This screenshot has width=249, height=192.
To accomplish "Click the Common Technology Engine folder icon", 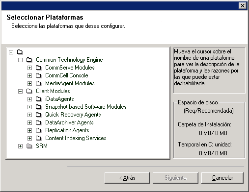I will [x=29, y=60].
